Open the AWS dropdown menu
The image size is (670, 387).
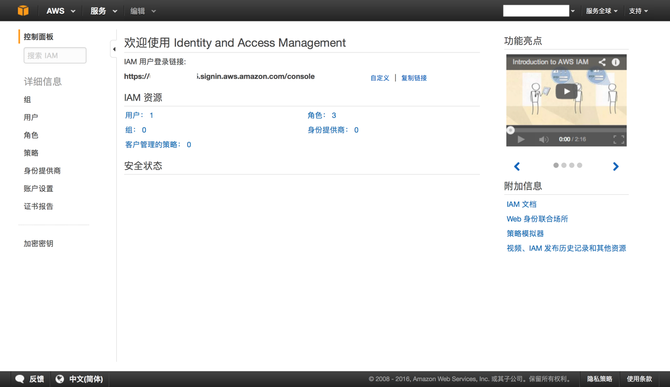coord(61,11)
